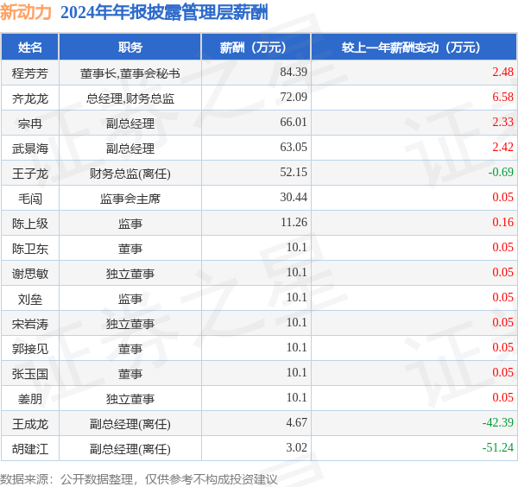Select the name 王子龙

30,174
